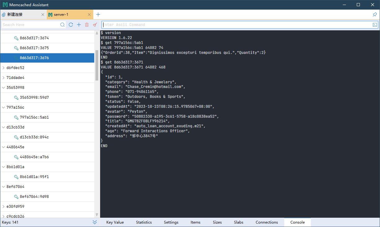
Task: Select key 8d63d317:3675
Action: coord(47,48)
